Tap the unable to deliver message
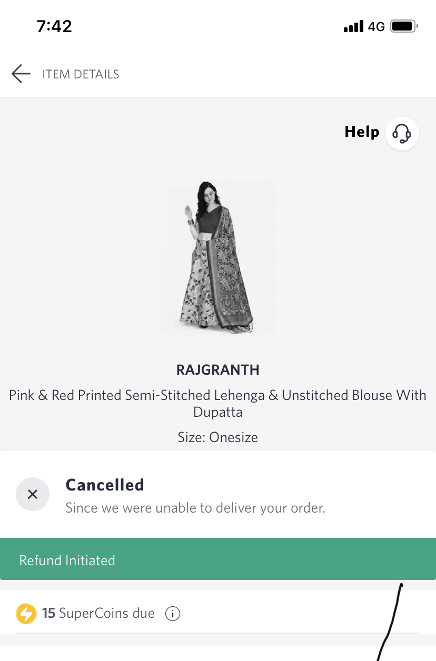The image size is (436, 661). tap(195, 508)
